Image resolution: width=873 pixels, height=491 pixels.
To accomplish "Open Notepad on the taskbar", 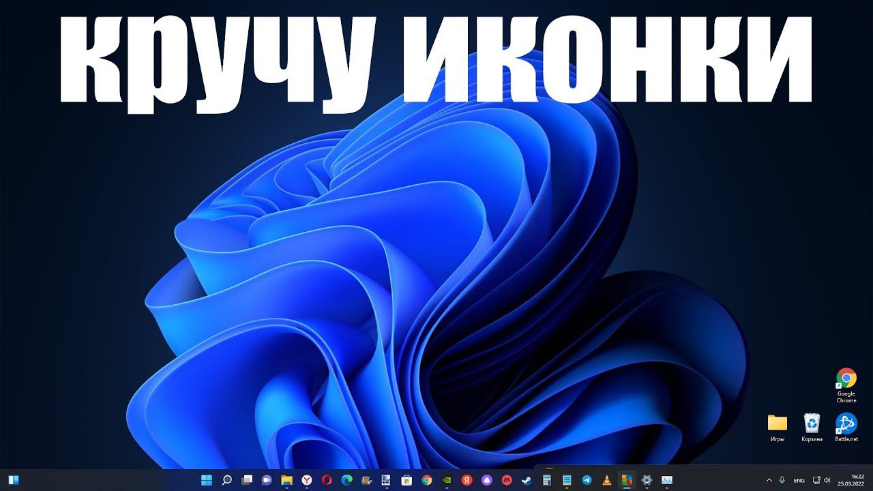I will tap(567, 480).
